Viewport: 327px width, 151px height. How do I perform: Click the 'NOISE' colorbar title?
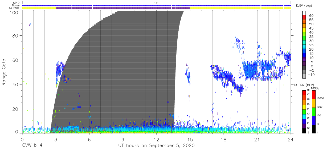click(315, 88)
